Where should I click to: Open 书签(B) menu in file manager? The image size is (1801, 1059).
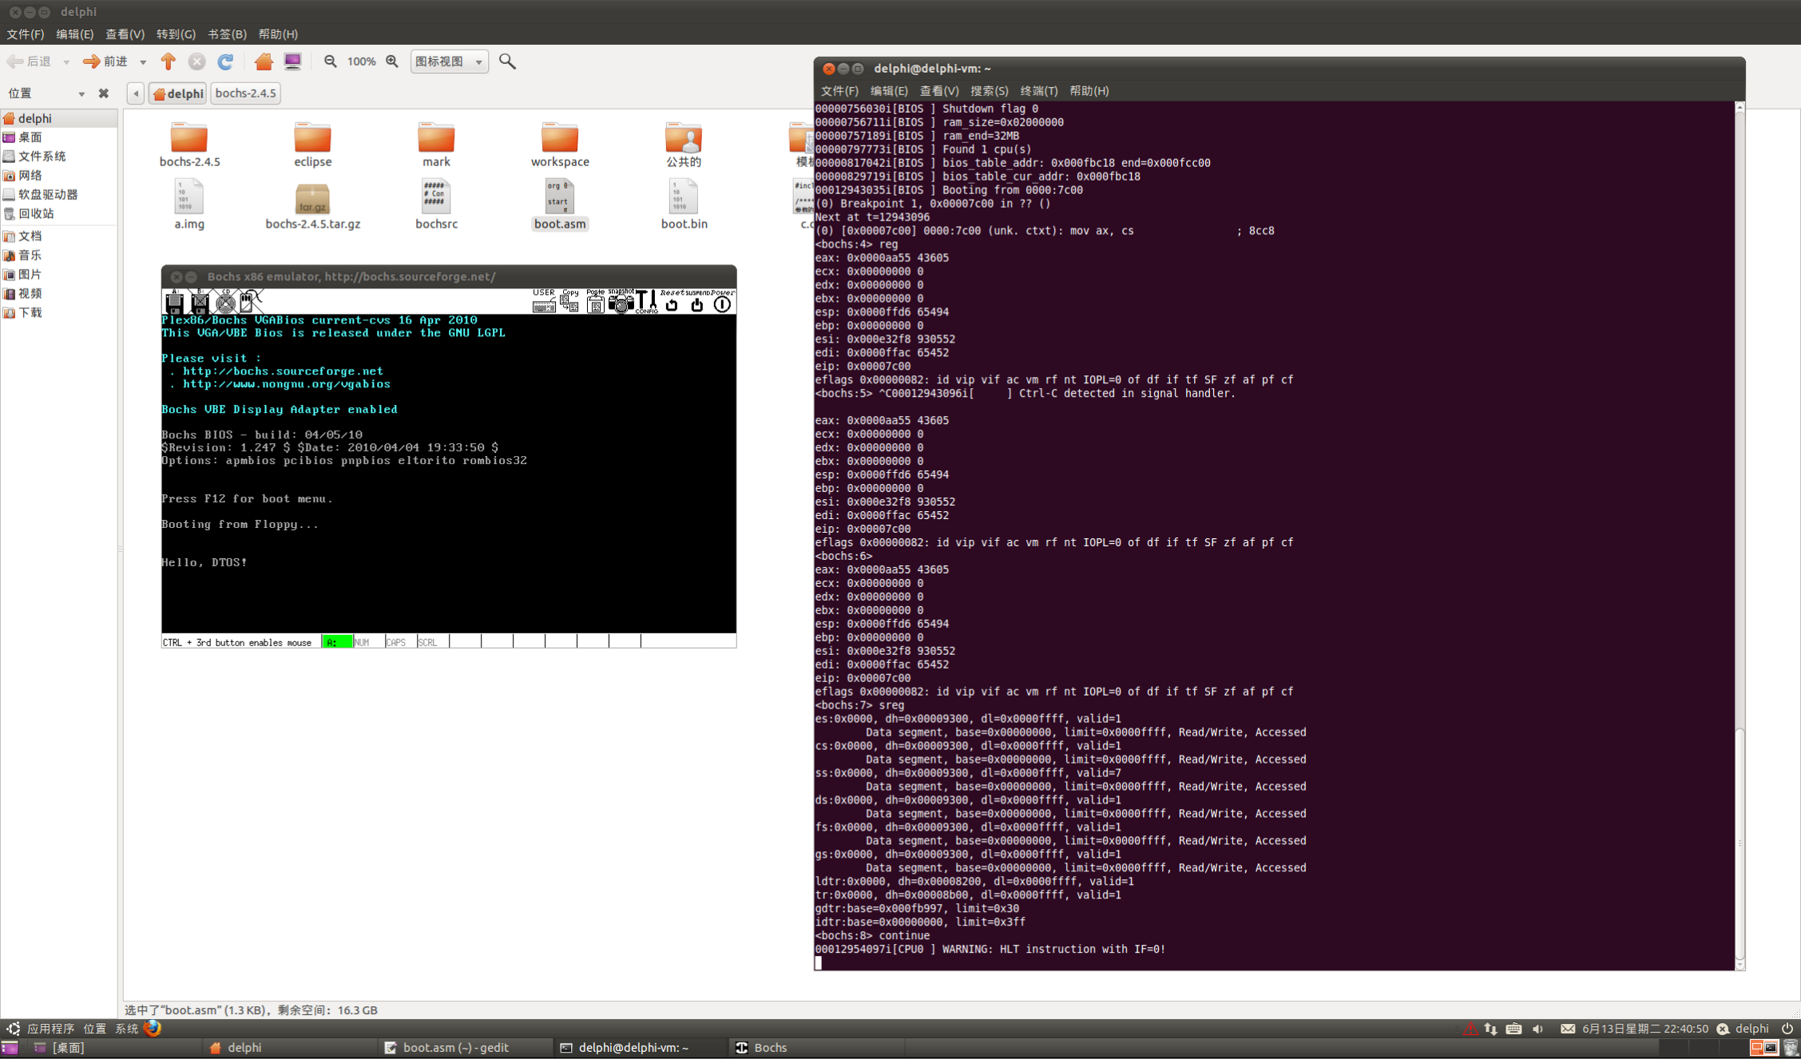click(227, 34)
